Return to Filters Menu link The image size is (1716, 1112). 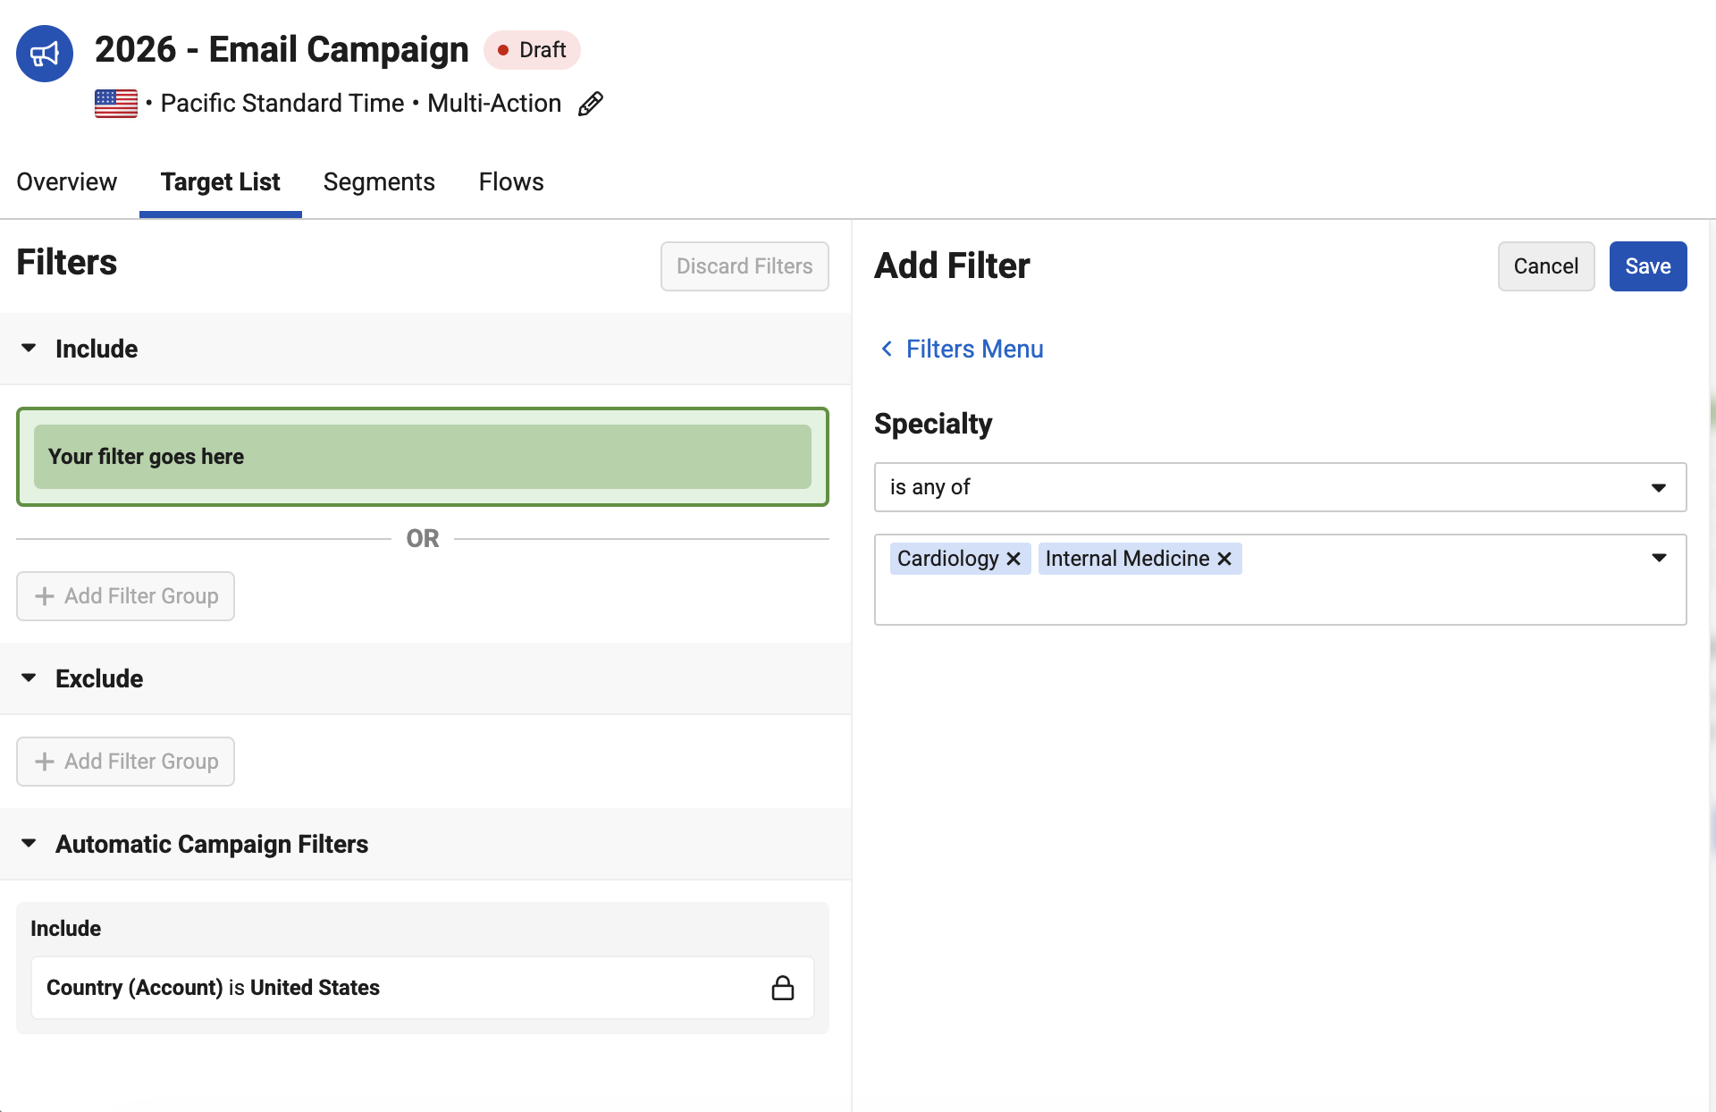[975, 349]
